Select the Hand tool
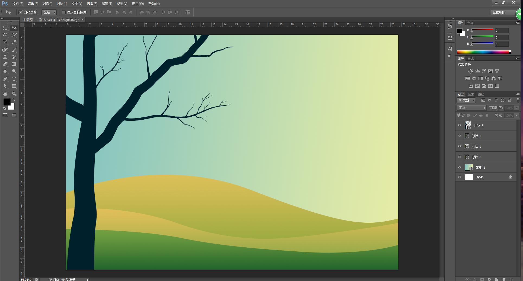Viewport: 523px width, 281px height. [x=5, y=94]
